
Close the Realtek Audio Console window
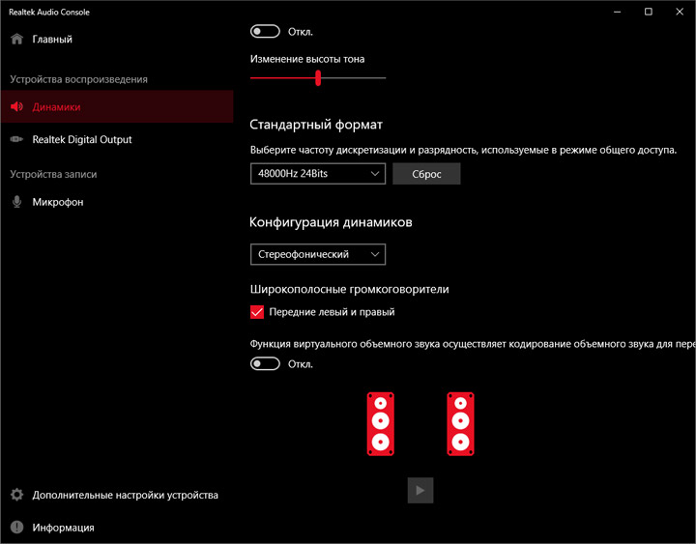pyautogui.click(x=680, y=12)
